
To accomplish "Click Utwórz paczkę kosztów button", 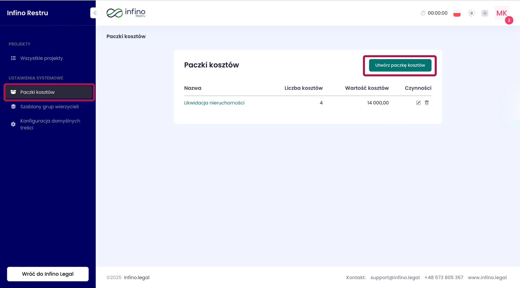I will click(400, 65).
